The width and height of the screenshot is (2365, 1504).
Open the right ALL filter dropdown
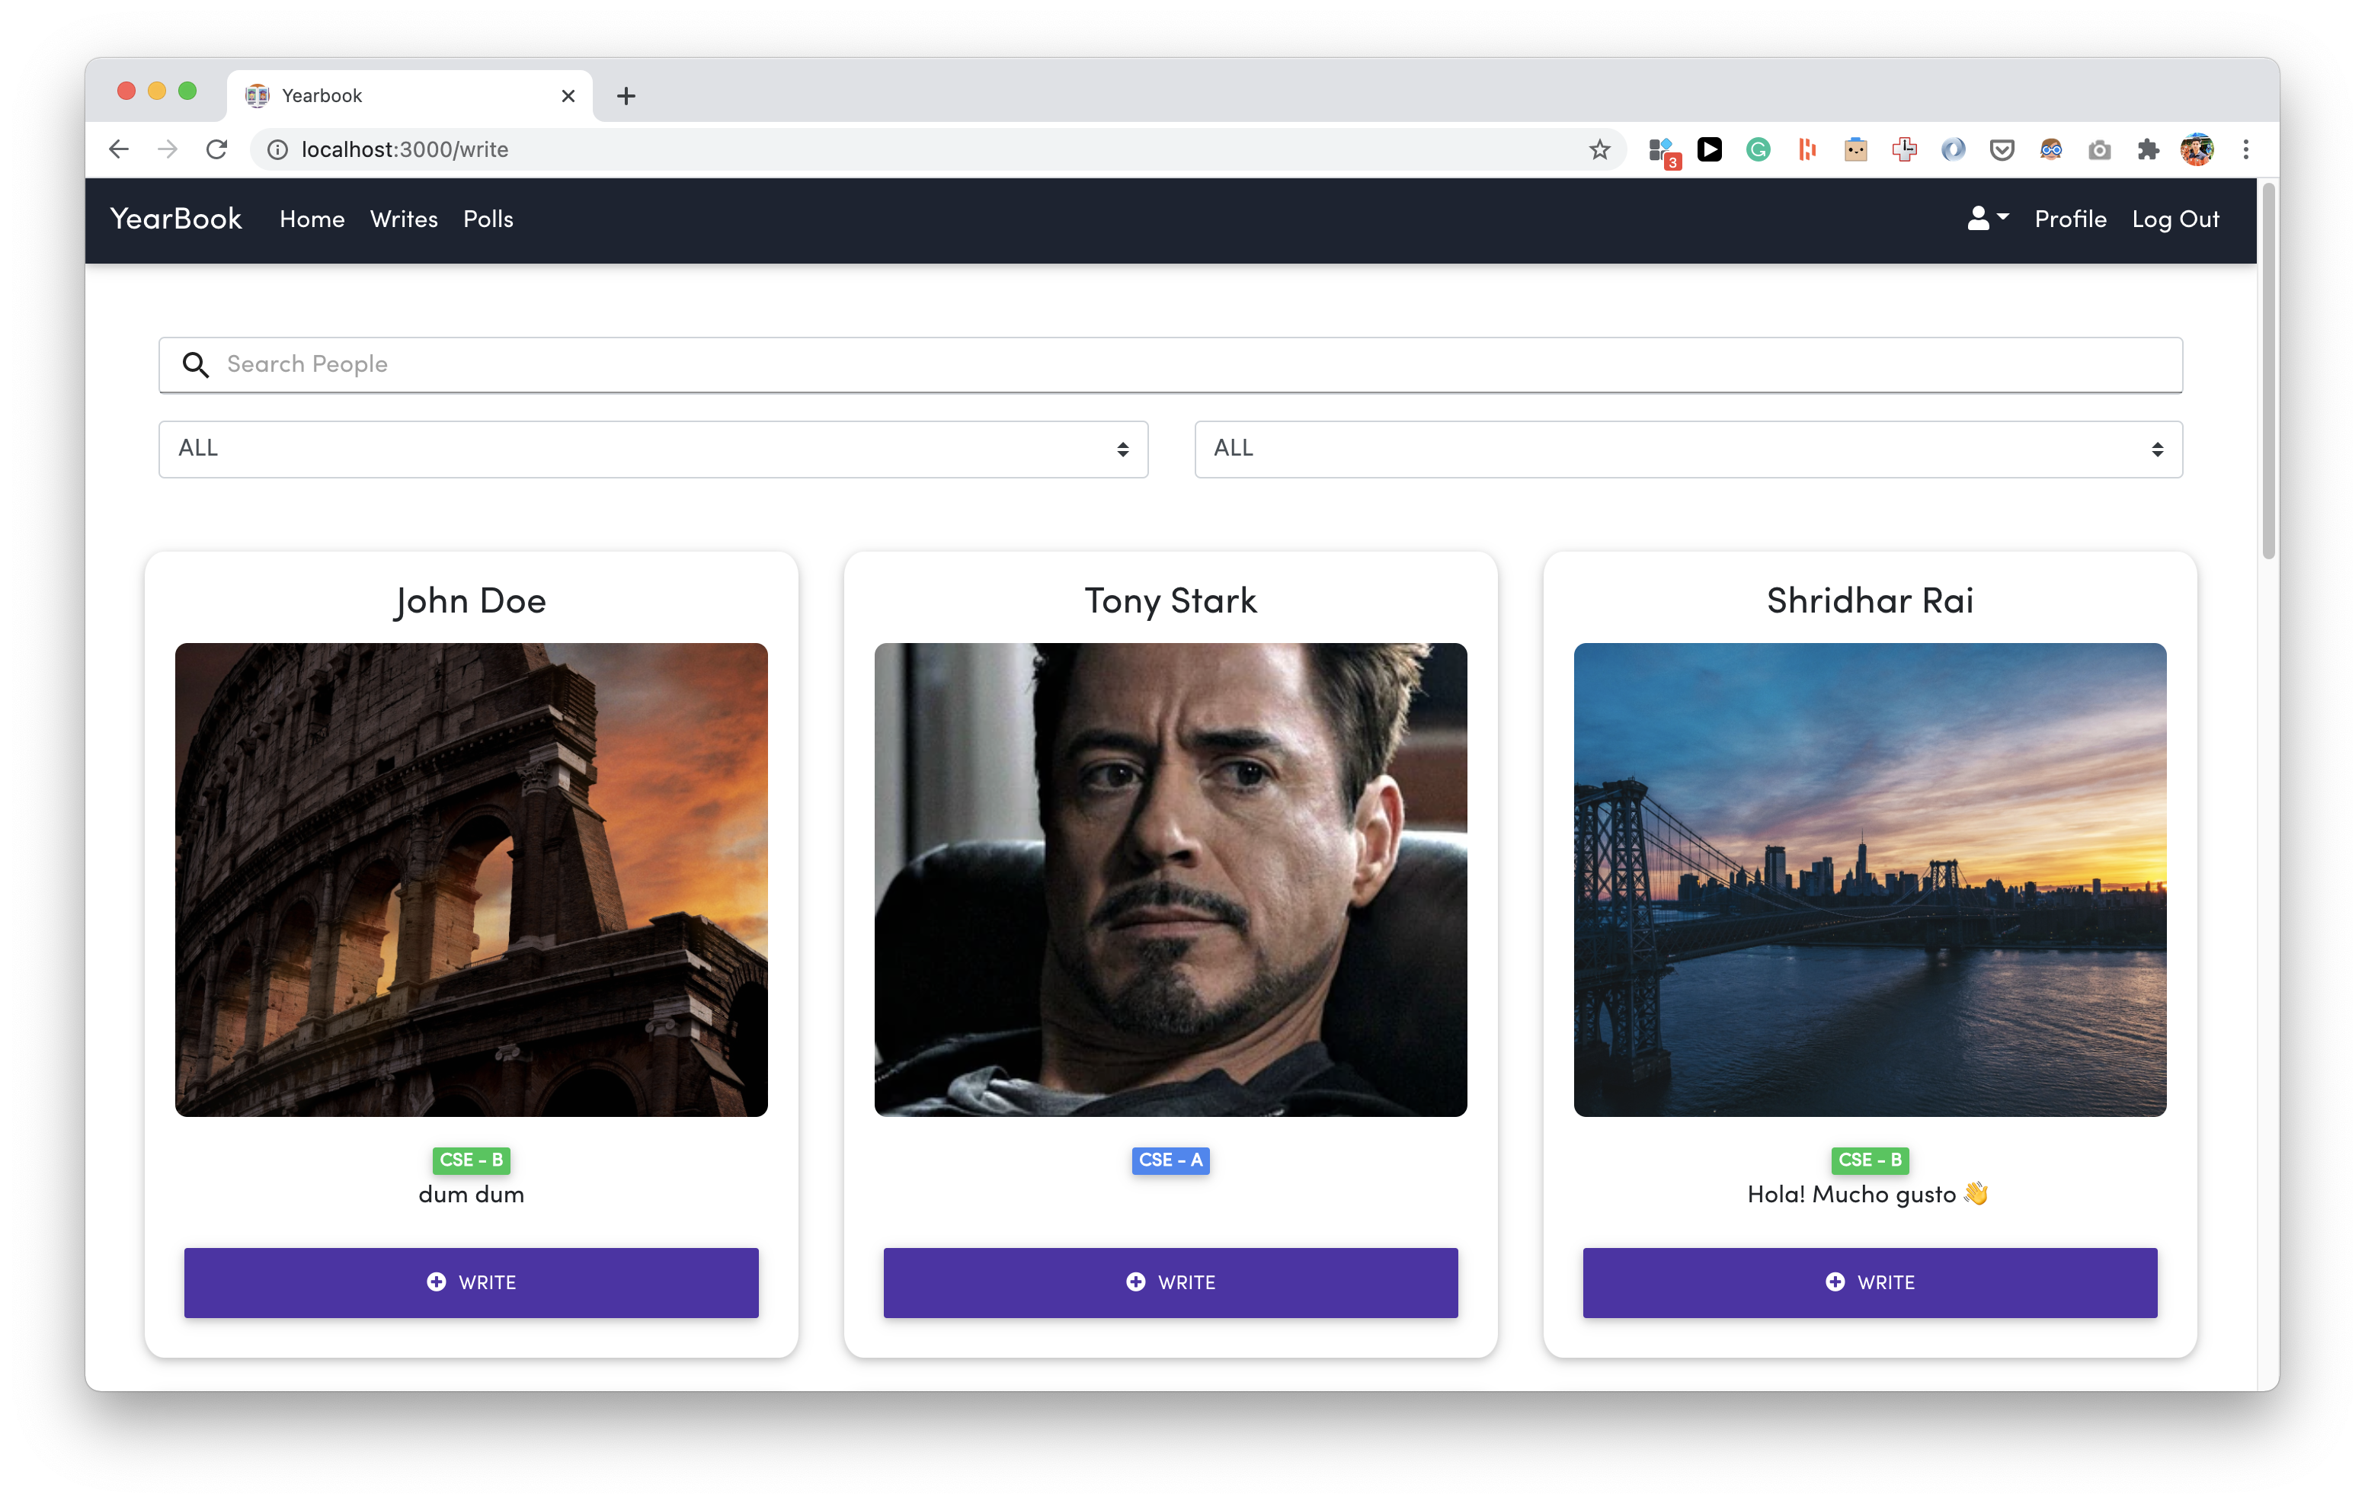click(x=1688, y=449)
